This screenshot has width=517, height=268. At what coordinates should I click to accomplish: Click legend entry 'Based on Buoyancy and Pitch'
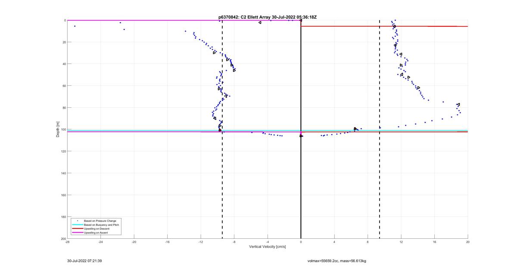102,225
